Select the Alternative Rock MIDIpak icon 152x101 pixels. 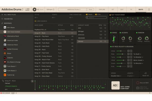5,36
